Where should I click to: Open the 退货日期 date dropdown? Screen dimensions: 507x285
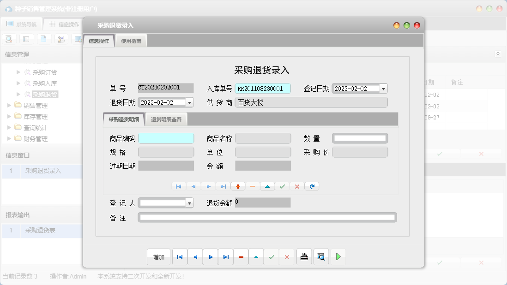pyautogui.click(x=189, y=102)
